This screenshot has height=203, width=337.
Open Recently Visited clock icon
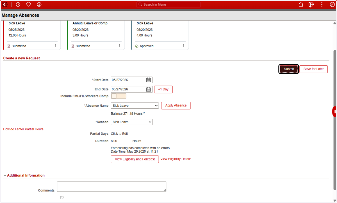point(18,5)
